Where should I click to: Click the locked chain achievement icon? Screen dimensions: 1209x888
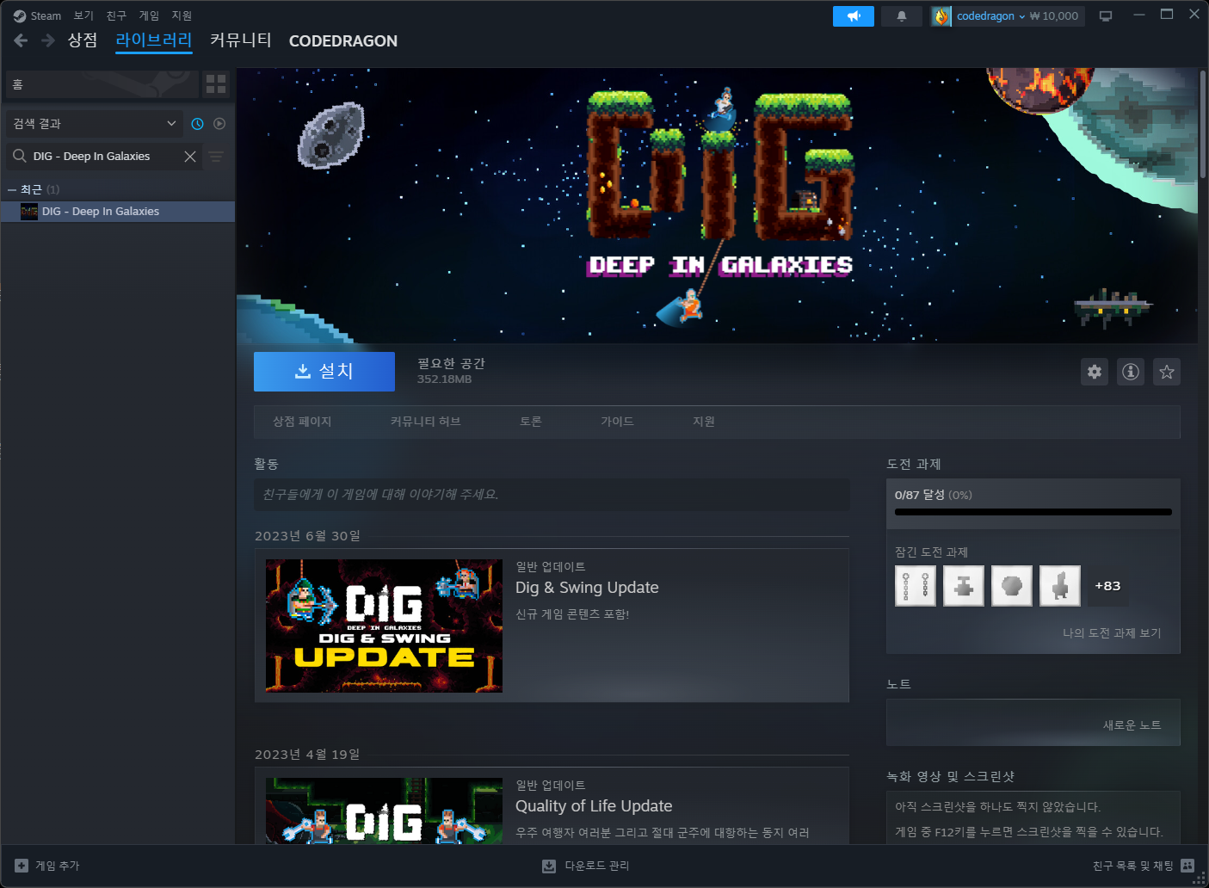coord(916,586)
